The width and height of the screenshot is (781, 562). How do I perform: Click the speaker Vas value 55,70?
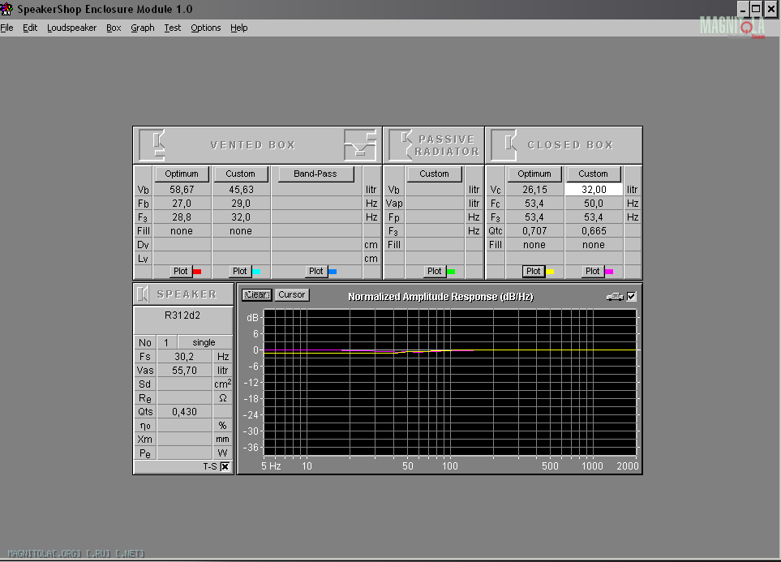[x=184, y=371]
